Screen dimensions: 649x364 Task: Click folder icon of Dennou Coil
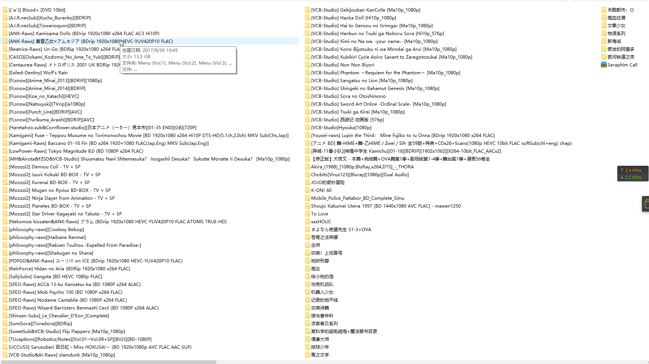pyautogui.click(x=5, y=167)
